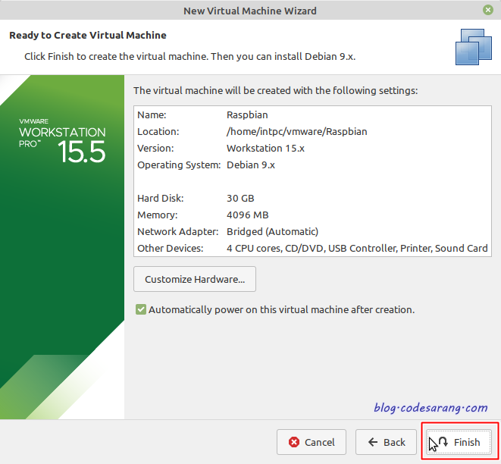The width and height of the screenshot is (501, 464).
Task: Close the wizard with the green X button
Action: click(487, 10)
